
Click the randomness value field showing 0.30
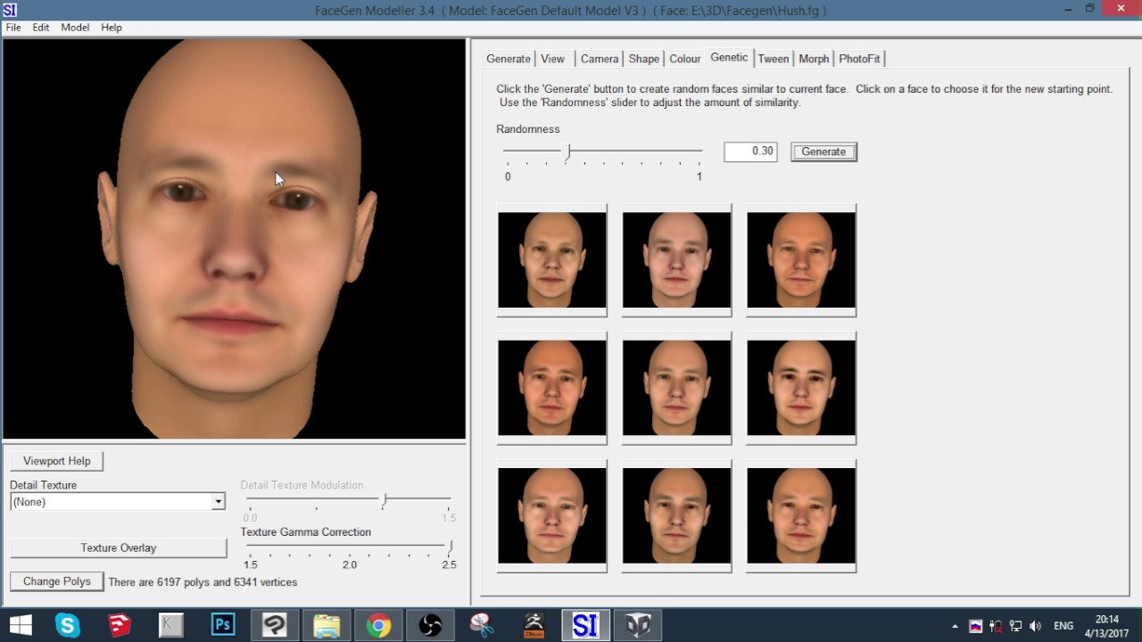click(x=750, y=152)
